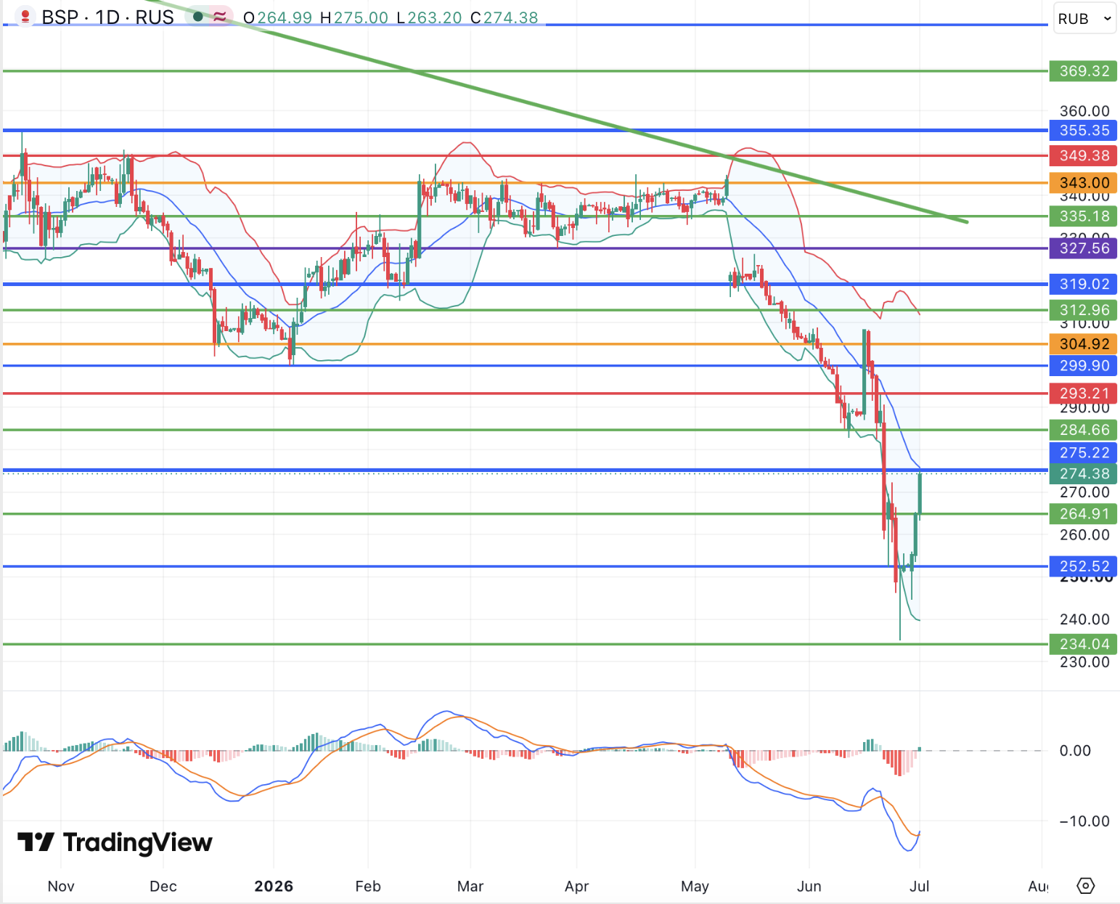This screenshot has height=904, width=1120.
Task: Click the Jul label on time axis
Action: (x=919, y=886)
